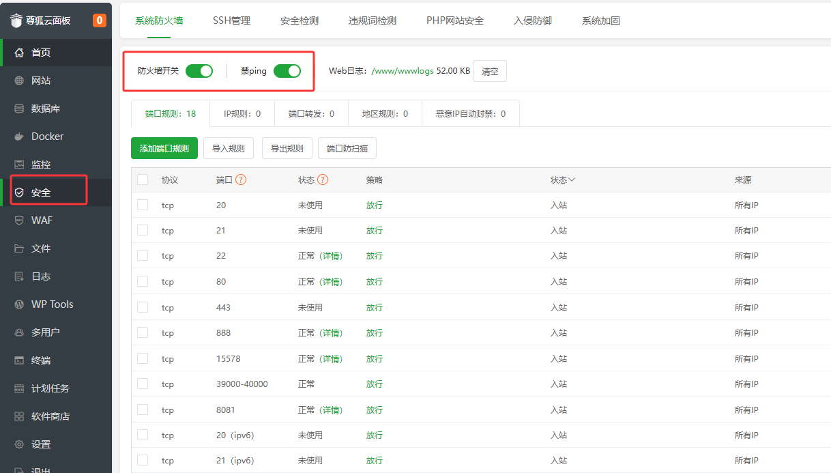The height and width of the screenshot is (473, 831).
Task: Check the select-all checkbox in table header
Action: point(143,180)
